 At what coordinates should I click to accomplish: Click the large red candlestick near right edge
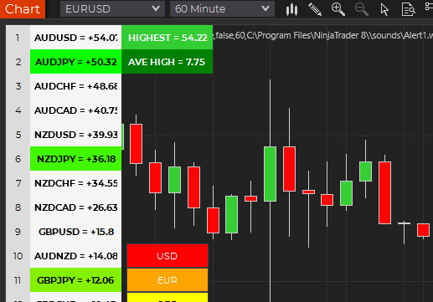384,192
